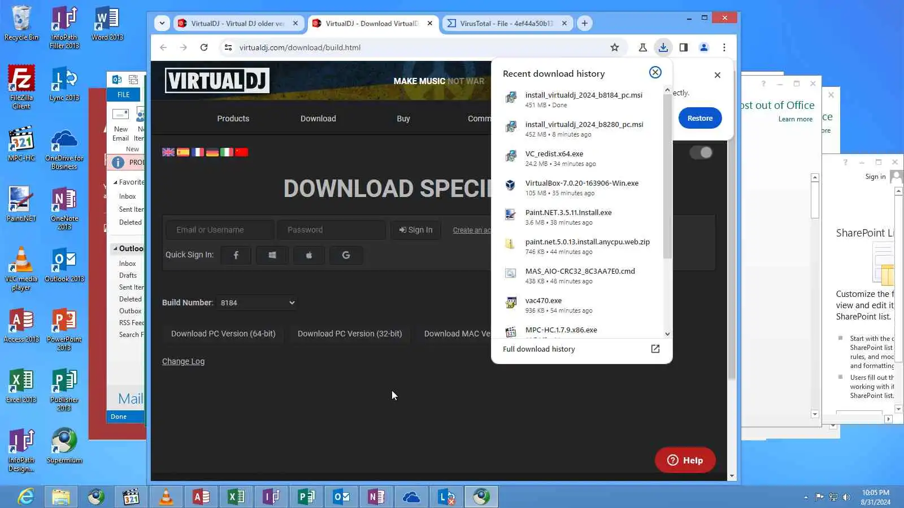Open Outbox folder in Outlook

[x=130, y=311]
